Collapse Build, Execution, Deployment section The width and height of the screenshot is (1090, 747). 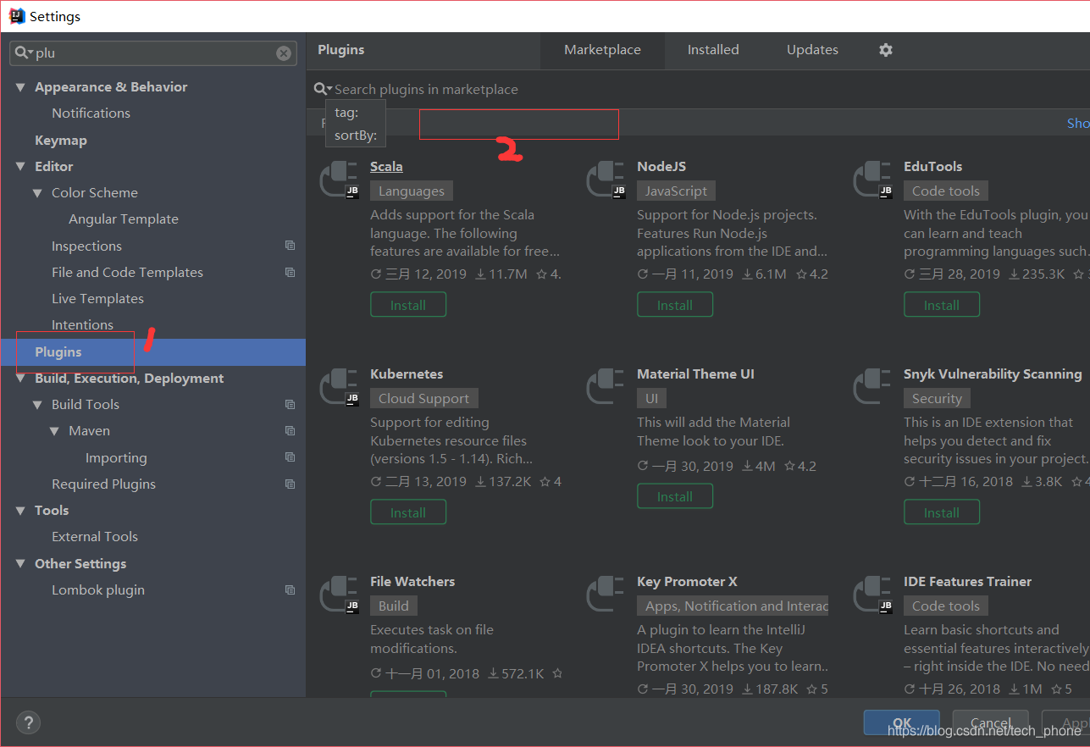coord(20,379)
